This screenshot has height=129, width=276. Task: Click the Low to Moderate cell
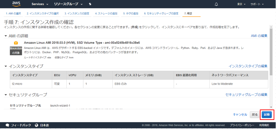point(239,84)
